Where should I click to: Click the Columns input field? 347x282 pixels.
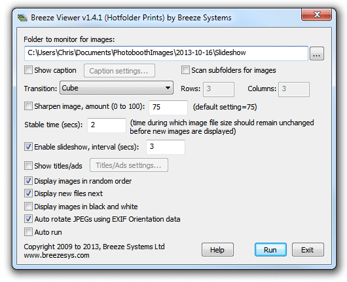(x=294, y=89)
